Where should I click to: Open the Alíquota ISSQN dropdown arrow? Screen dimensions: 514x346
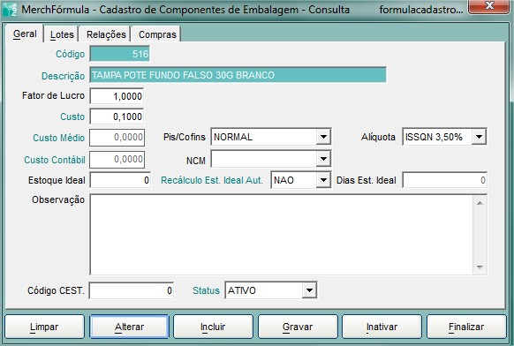click(x=479, y=137)
